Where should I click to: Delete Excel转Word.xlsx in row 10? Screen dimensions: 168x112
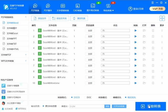pos(153,83)
